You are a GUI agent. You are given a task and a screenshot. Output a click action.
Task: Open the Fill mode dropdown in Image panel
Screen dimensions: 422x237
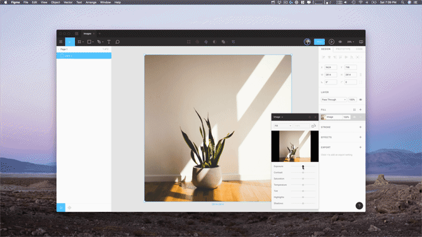pos(283,126)
